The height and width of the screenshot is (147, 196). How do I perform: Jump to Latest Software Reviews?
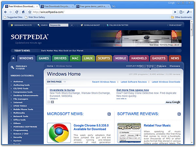[x=134, y=82]
